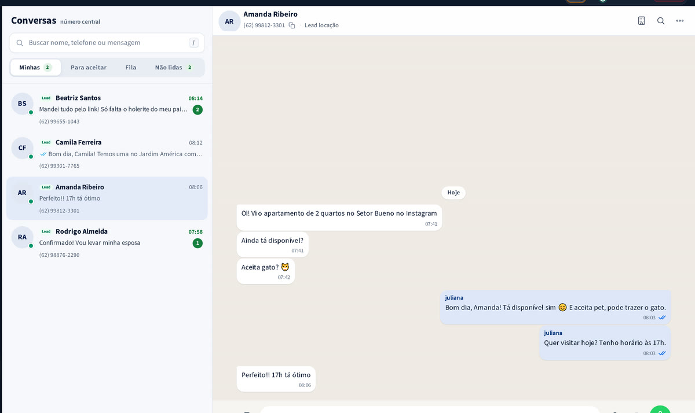The width and height of the screenshot is (695, 413).
Task: Click the RA avatar for Rodrigo Almeida
Action: click(22, 237)
